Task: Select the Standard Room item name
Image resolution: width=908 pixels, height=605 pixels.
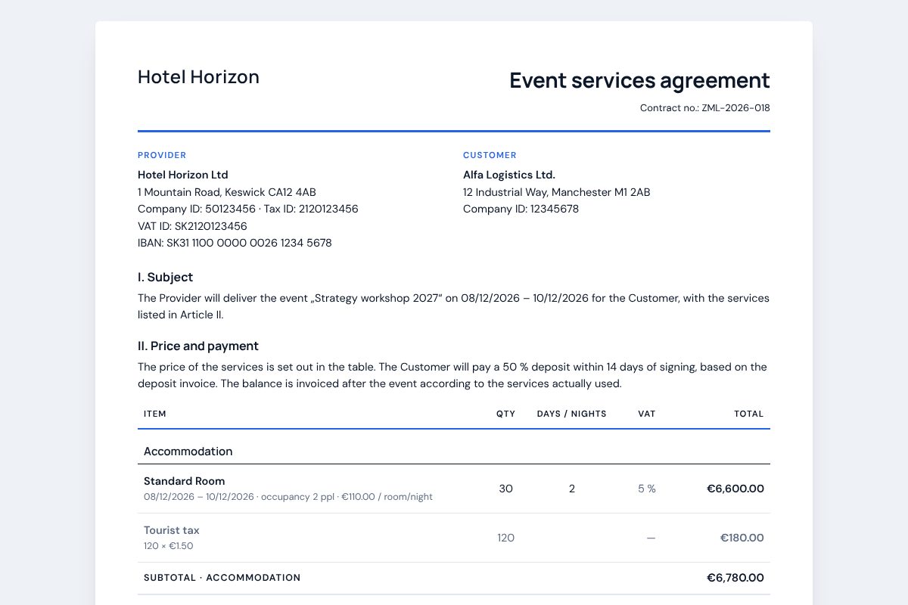Action: coord(185,481)
